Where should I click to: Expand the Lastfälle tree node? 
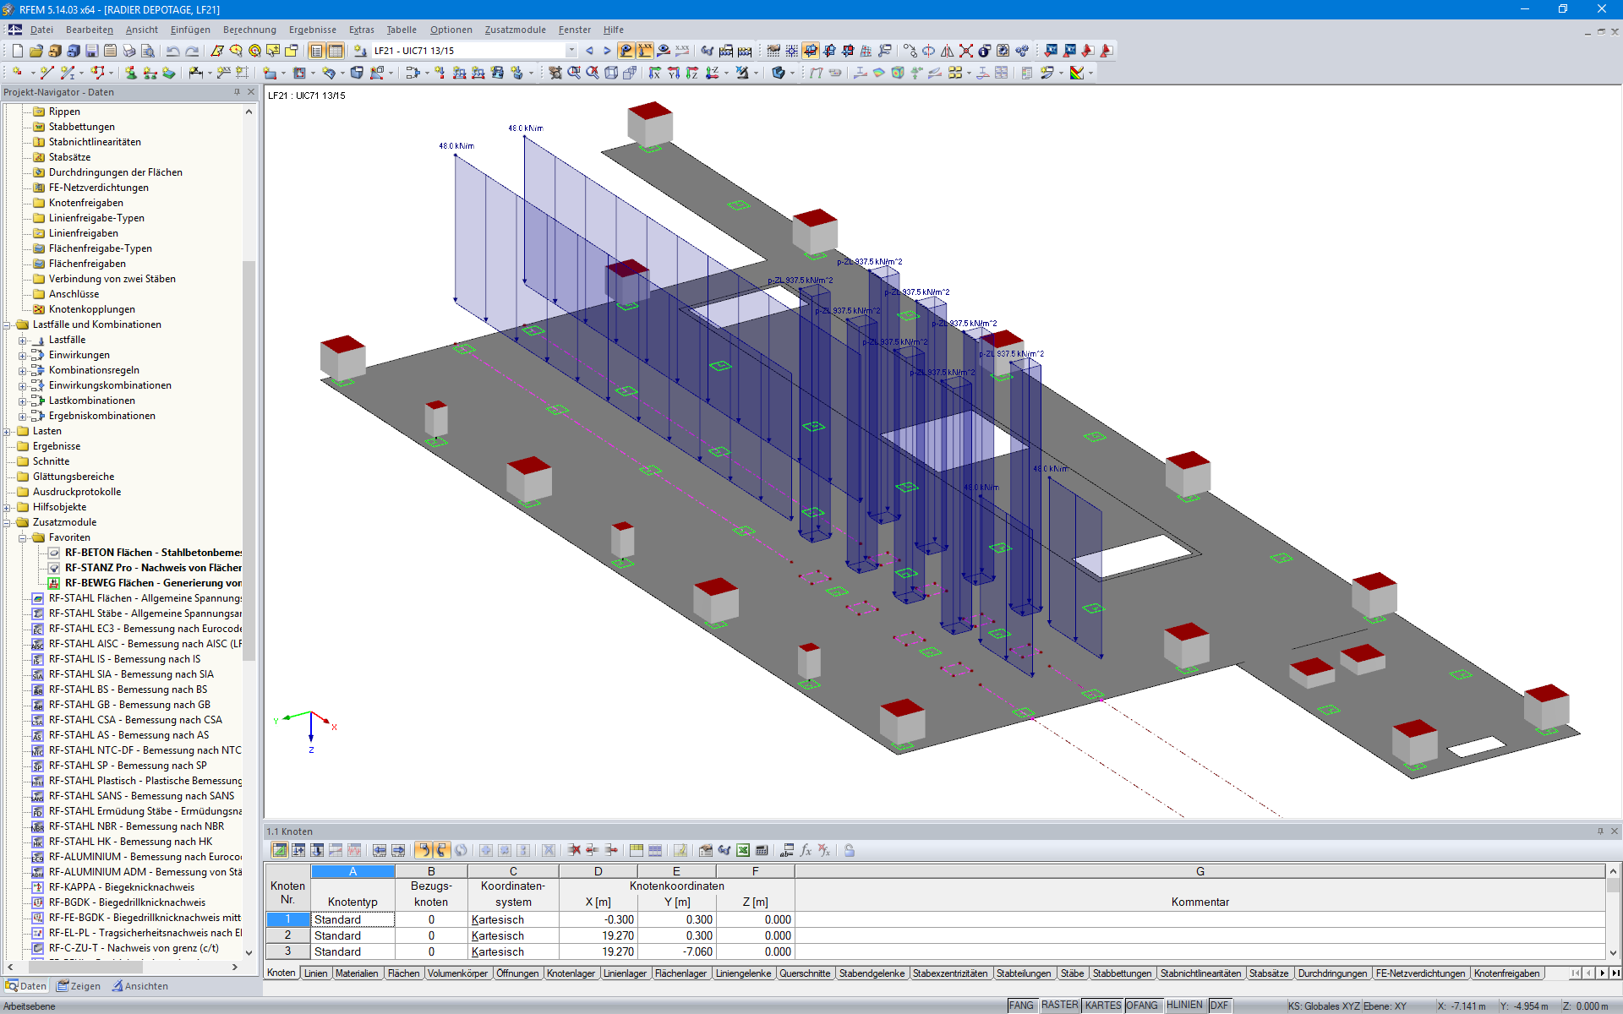(x=23, y=340)
